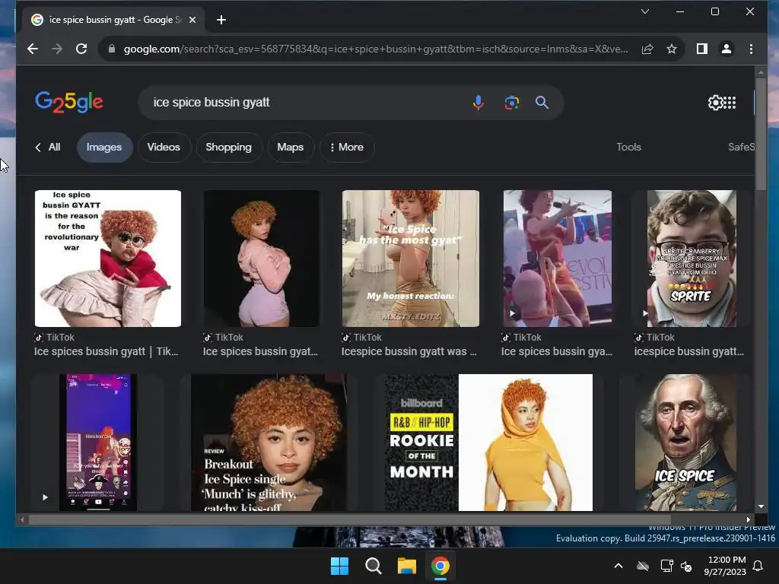Click the scroll right arrow
Screen dimensions: 779x584
click(x=749, y=519)
